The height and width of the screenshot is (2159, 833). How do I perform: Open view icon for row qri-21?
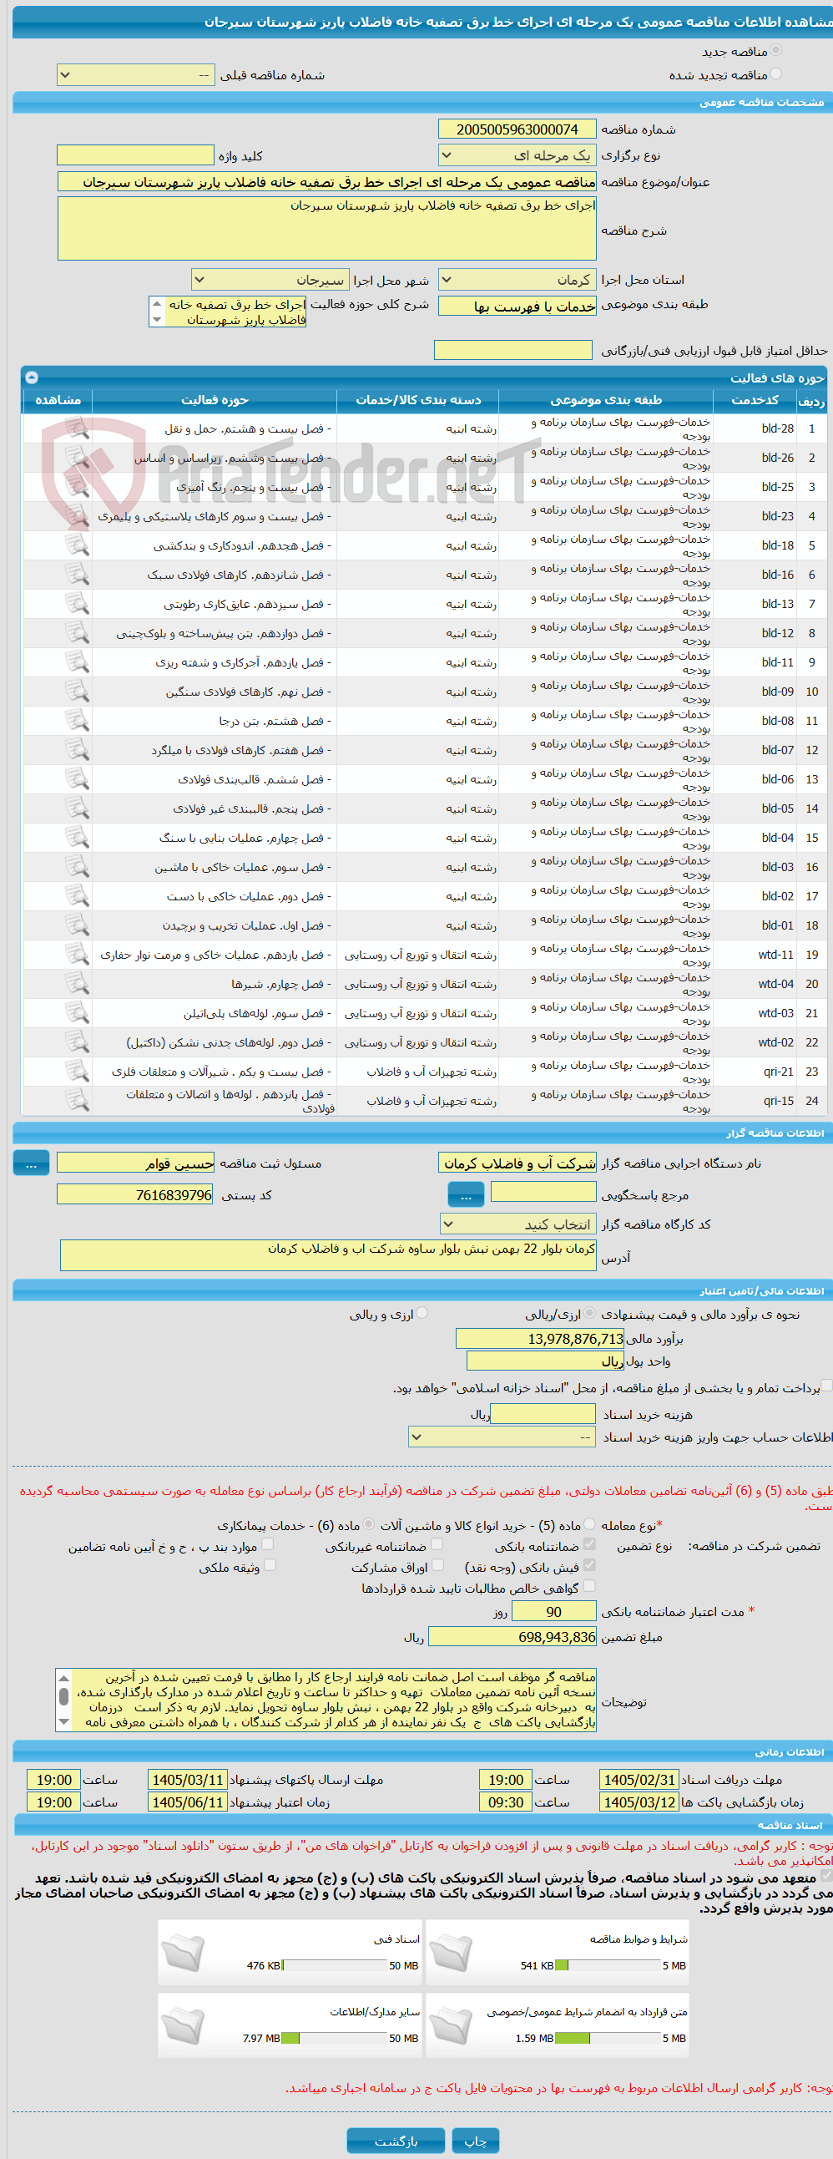(x=77, y=1072)
